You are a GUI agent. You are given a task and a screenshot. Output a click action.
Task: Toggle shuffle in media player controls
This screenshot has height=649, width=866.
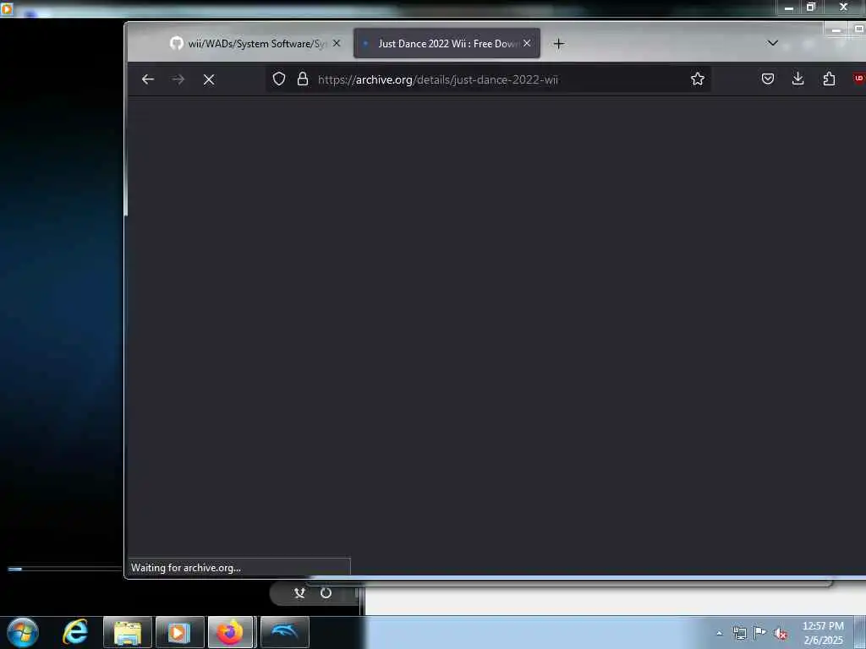click(x=300, y=593)
